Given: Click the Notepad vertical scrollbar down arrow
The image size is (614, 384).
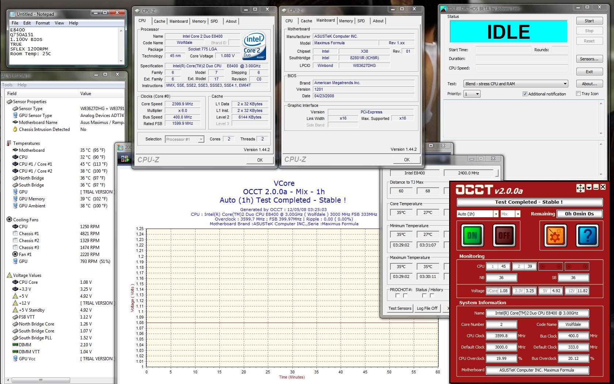Looking at the screenshot, I should tap(121, 61).
